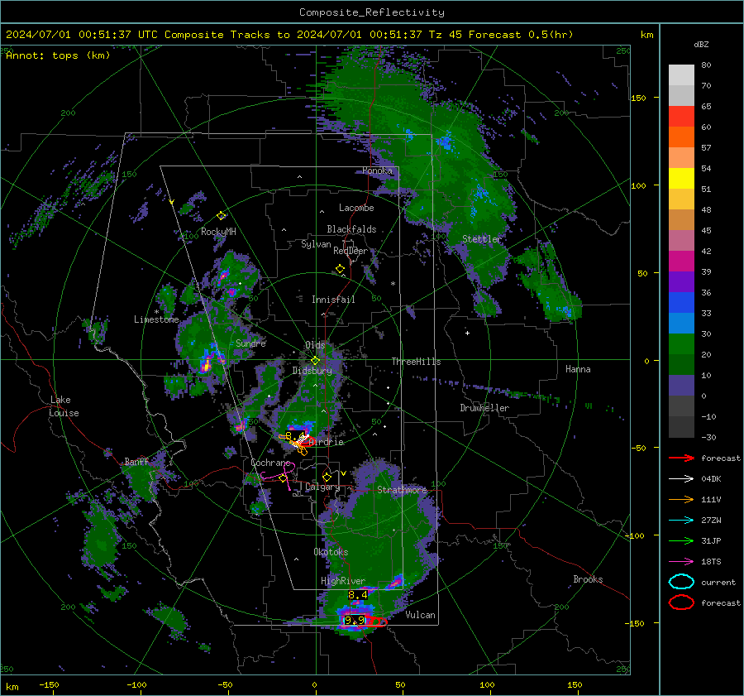Screen dimensions: 744x696
Task: Click the yellow color swatch in dBZ scale
Action: 681,178
